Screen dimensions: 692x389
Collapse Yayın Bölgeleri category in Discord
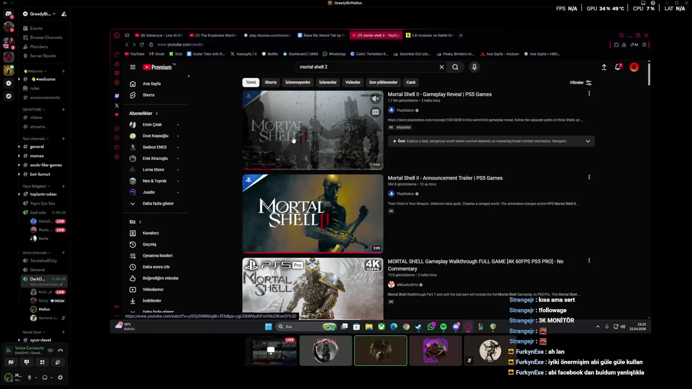pyautogui.click(x=36, y=186)
